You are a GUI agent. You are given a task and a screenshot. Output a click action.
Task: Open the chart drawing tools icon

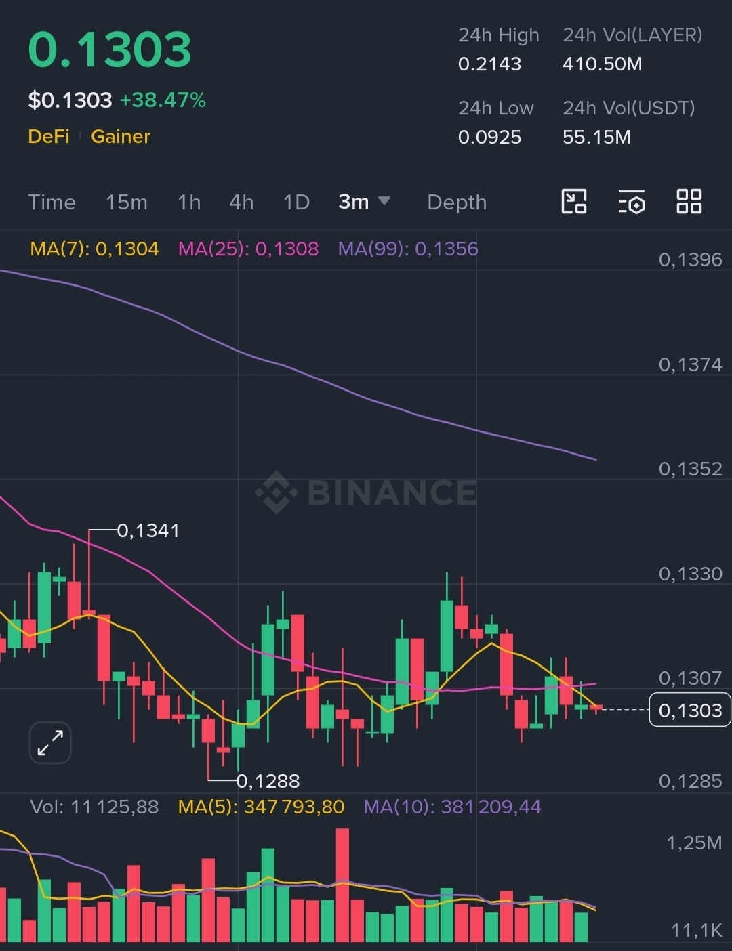[x=574, y=202]
